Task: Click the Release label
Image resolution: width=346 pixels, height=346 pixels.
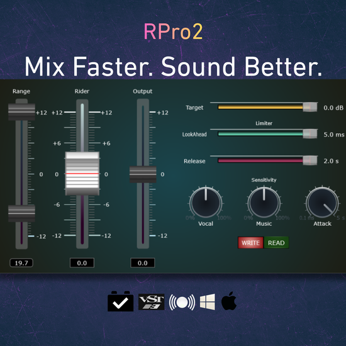Action: pyautogui.click(x=194, y=161)
